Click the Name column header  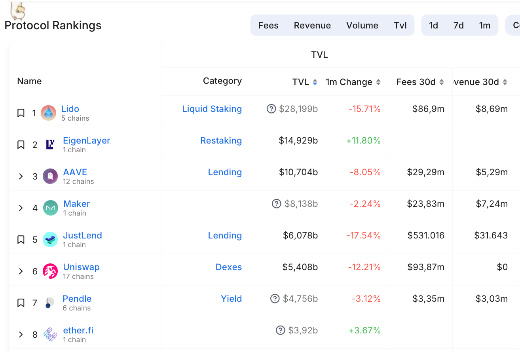29,81
